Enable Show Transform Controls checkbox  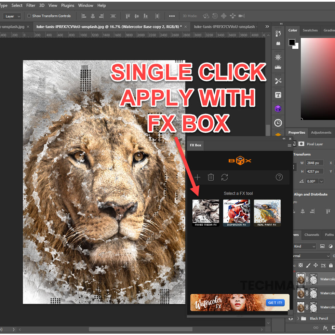(29, 16)
